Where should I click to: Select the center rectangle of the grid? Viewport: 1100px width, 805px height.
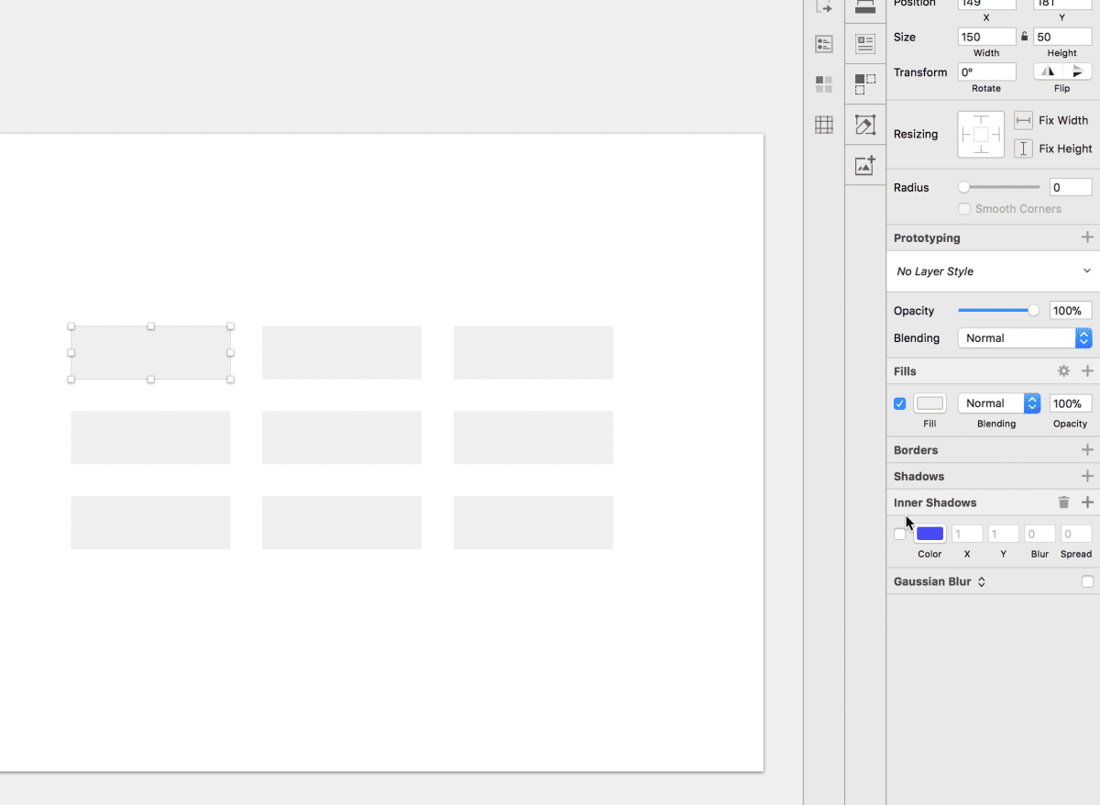pos(342,437)
